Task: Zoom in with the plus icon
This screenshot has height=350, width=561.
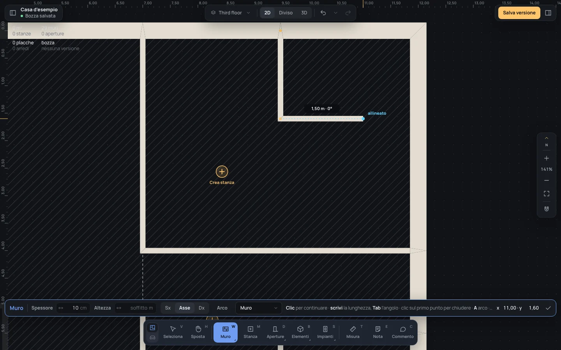Action: (x=547, y=158)
